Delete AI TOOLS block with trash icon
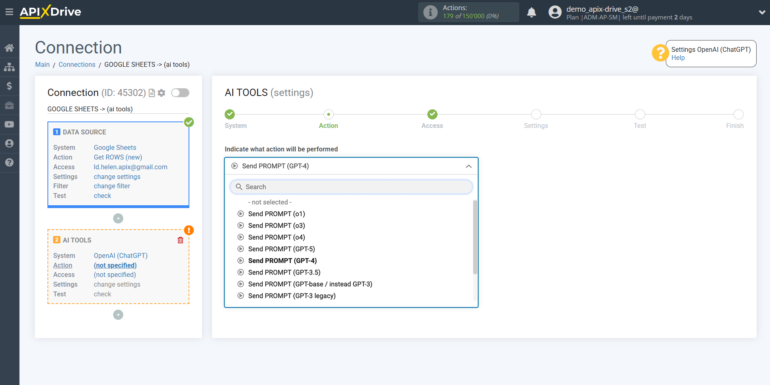 coord(180,240)
